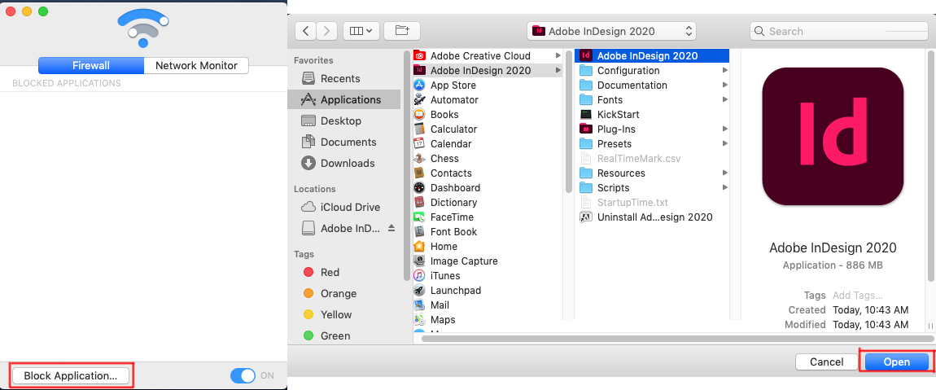Click the Search field
Image resolution: width=936 pixels, height=390 pixels.
click(838, 31)
